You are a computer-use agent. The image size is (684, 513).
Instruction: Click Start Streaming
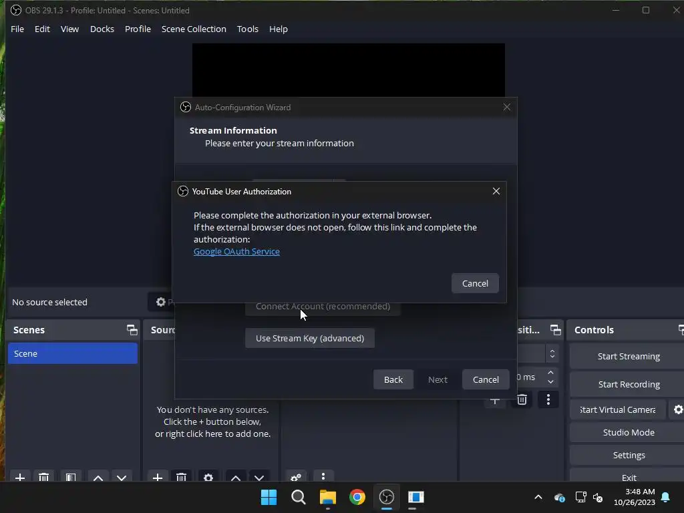(628, 357)
